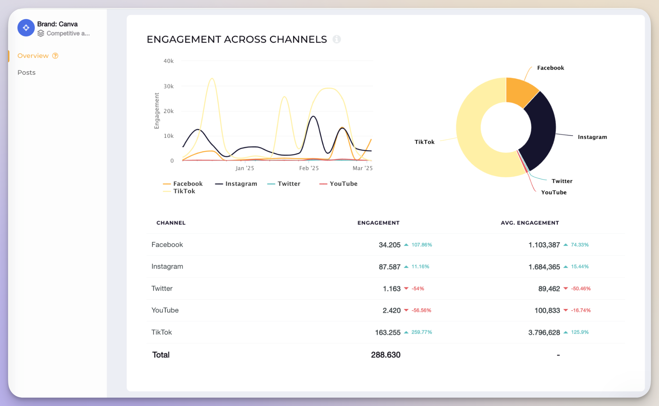This screenshot has height=406, width=659.
Task: Click the Twitter label beside the donut
Action: coord(562,181)
